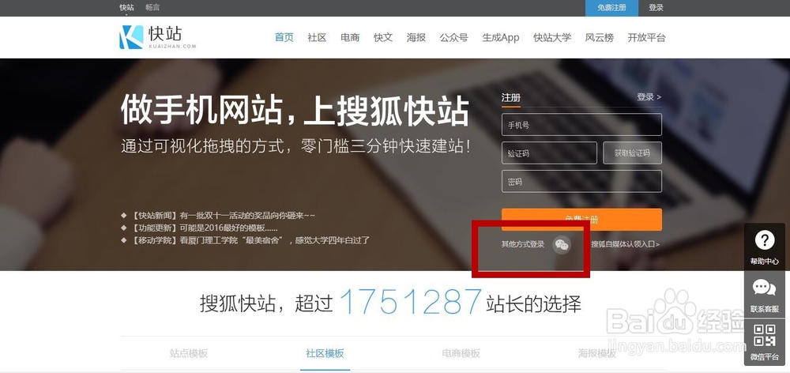Open the 微信平台 QR code icon
Viewport: 790px width, 373px height.
pyautogui.click(x=764, y=335)
